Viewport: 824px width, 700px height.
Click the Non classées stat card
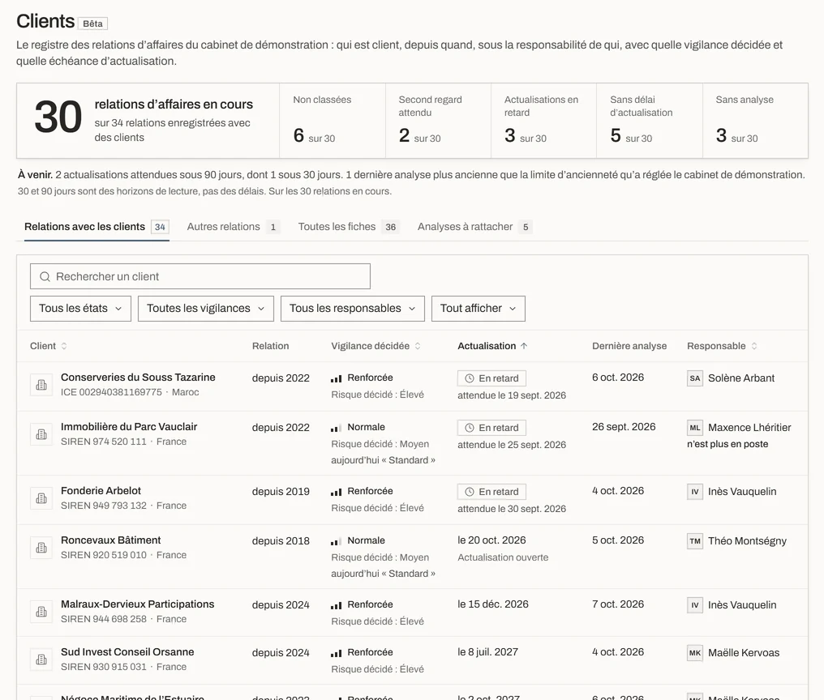(x=333, y=120)
